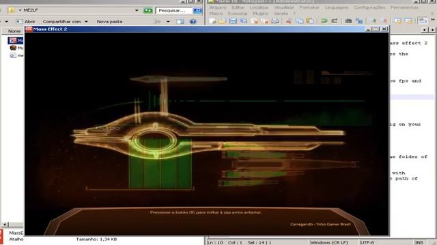Select the third file in Explorer list
The image size is (437, 245).
(x=16, y=55)
